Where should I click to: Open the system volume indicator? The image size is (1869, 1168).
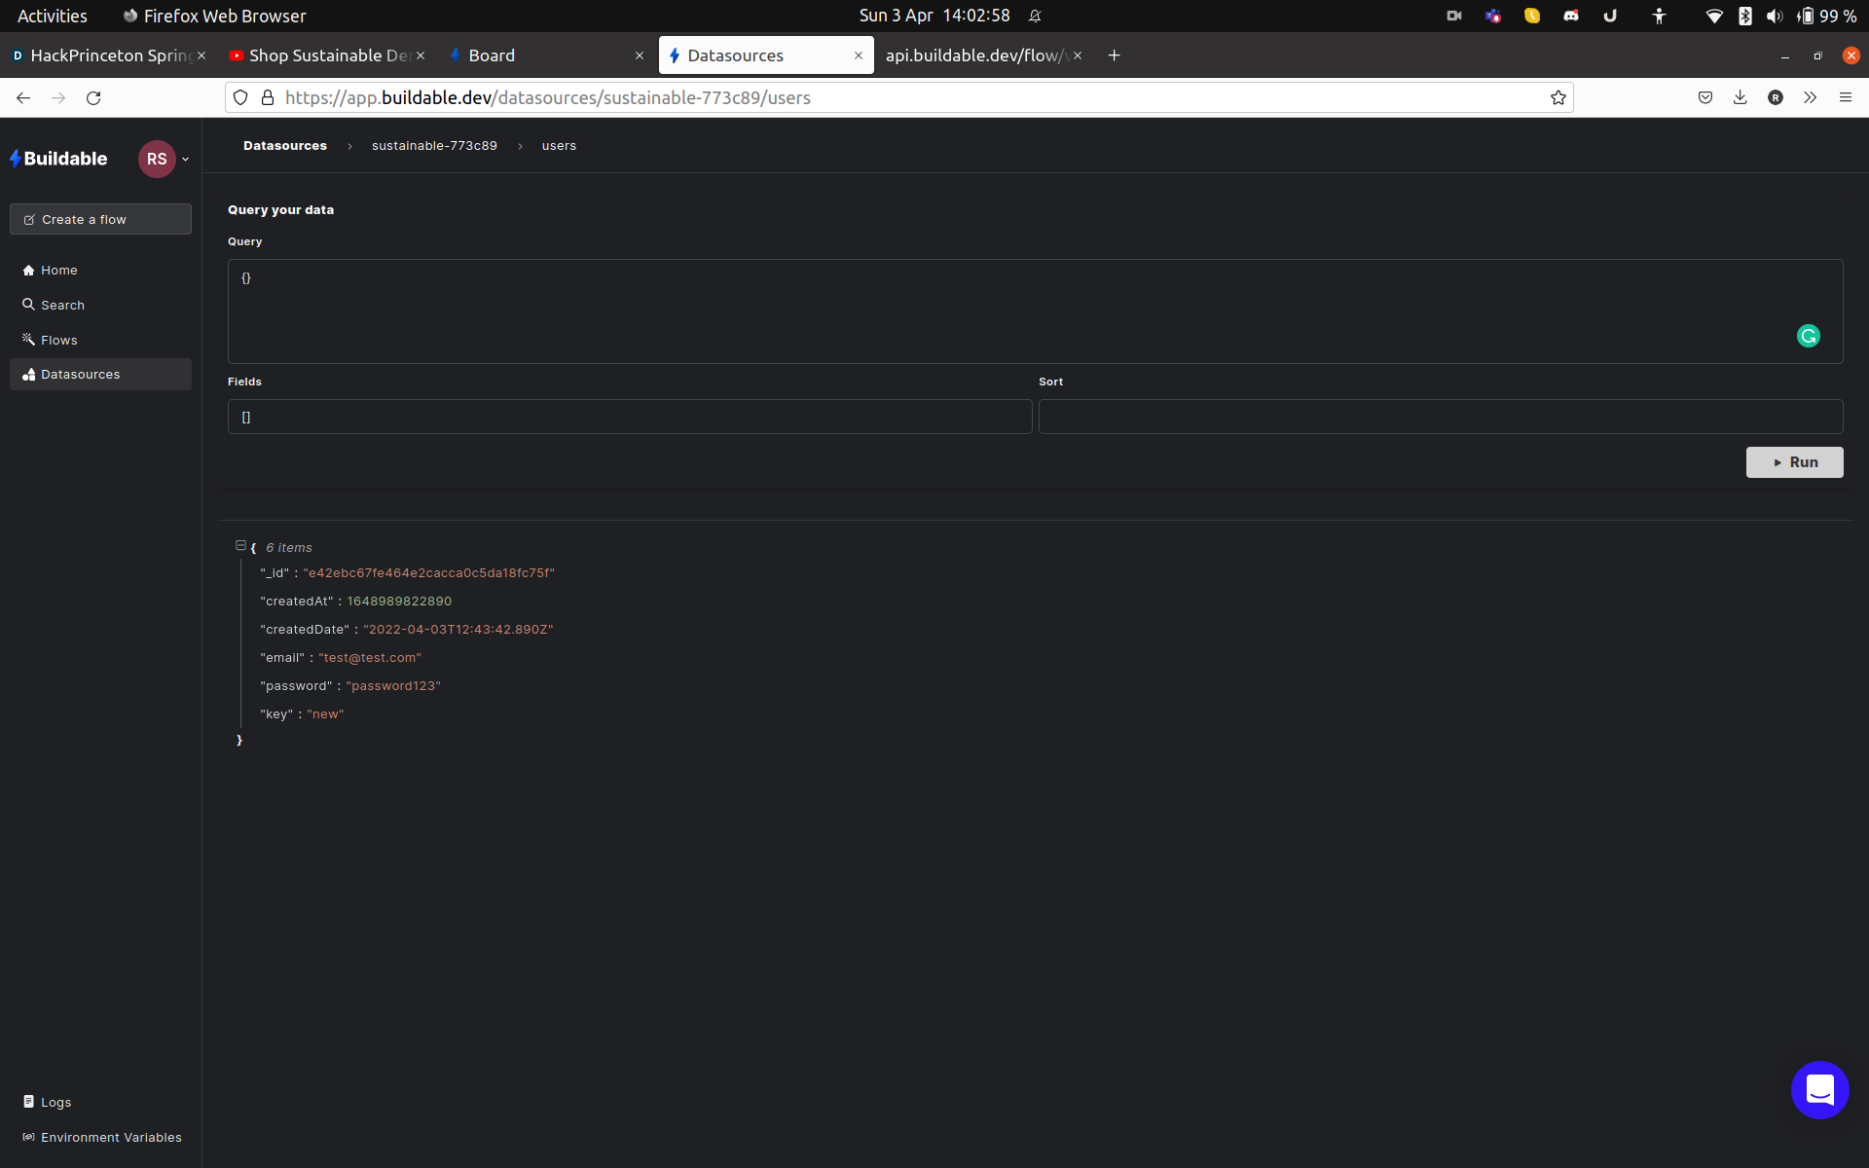[1774, 16]
